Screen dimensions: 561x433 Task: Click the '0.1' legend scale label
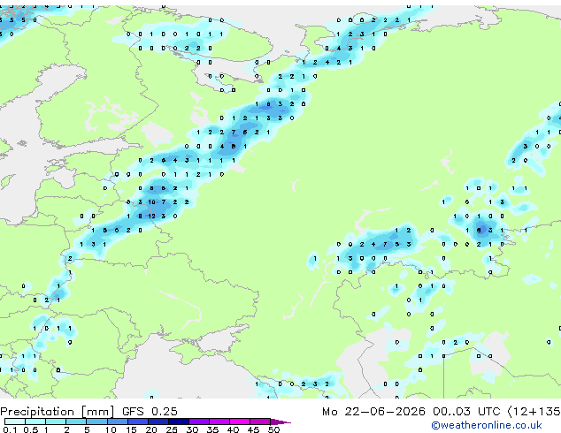[10, 429]
